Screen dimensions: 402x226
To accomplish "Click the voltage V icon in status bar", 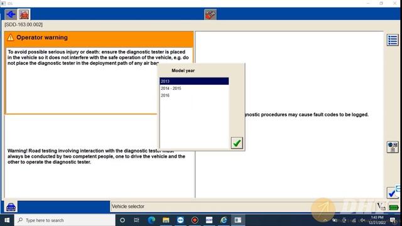I will pyautogui.click(x=381, y=207).
